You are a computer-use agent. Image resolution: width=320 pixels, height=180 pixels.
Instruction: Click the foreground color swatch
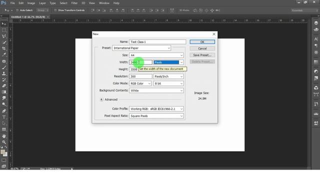point(3,152)
